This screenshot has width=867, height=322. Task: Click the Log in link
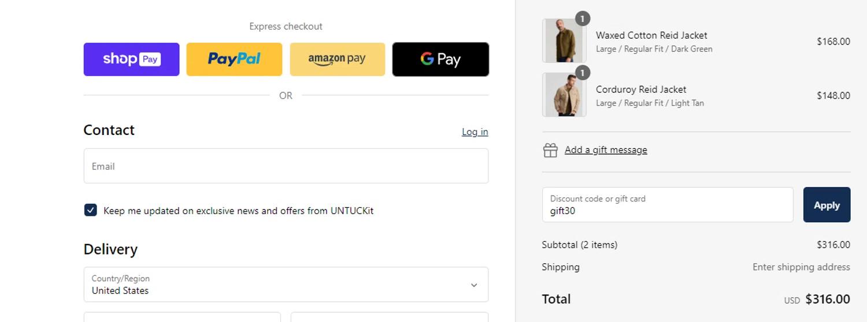(x=475, y=132)
